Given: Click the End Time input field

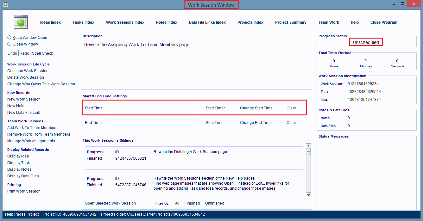Looking at the screenshot, I should coord(153,123).
